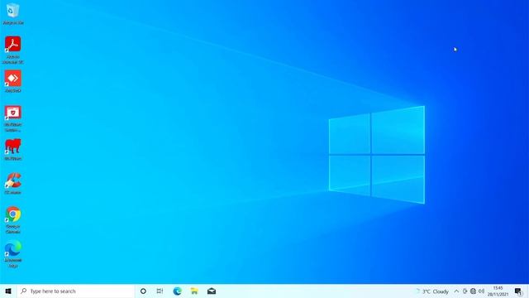This screenshot has width=529, height=298.
Task: Open the Action Center notifications
Action: pos(518,291)
